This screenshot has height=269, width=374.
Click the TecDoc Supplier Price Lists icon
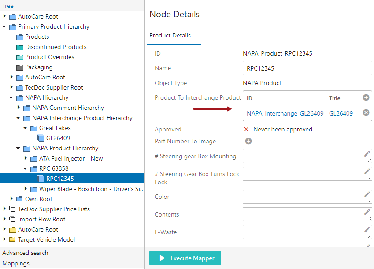point(12,209)
